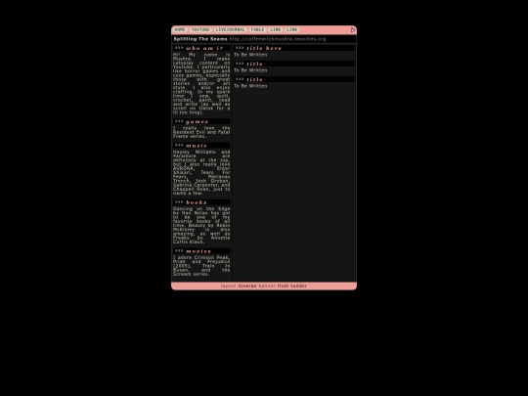The width and height of the screenshot is (528, 396).
Task: Click the 'title here' post heading
Action: [294, 48]
